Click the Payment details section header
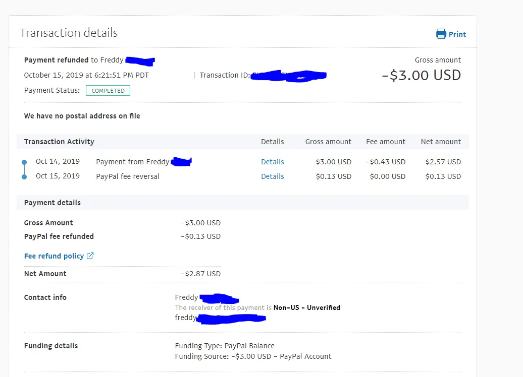This screenshot has height=377, width=523. click(x=53, y=203)
